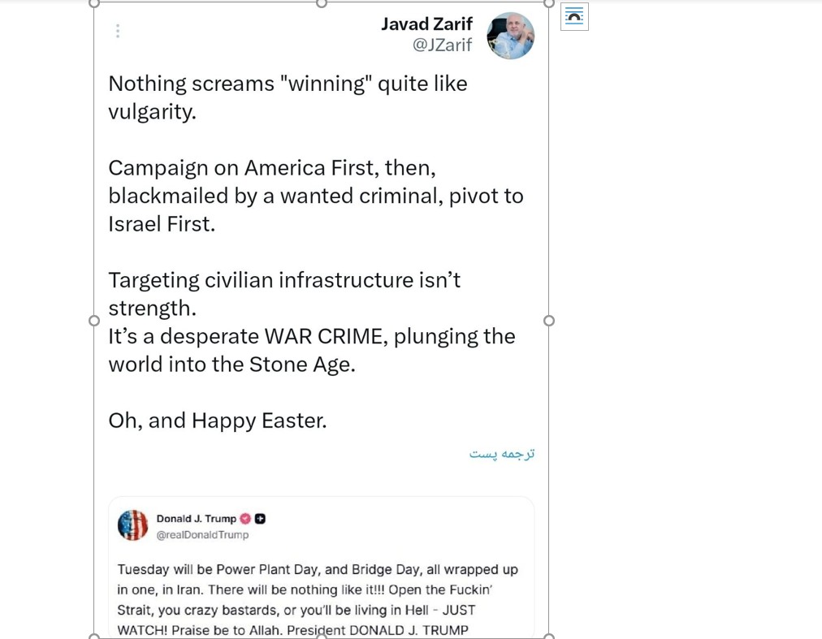Click the three-dot more menu in tweet
822x639 pixels.
click(x=118, y=31)
